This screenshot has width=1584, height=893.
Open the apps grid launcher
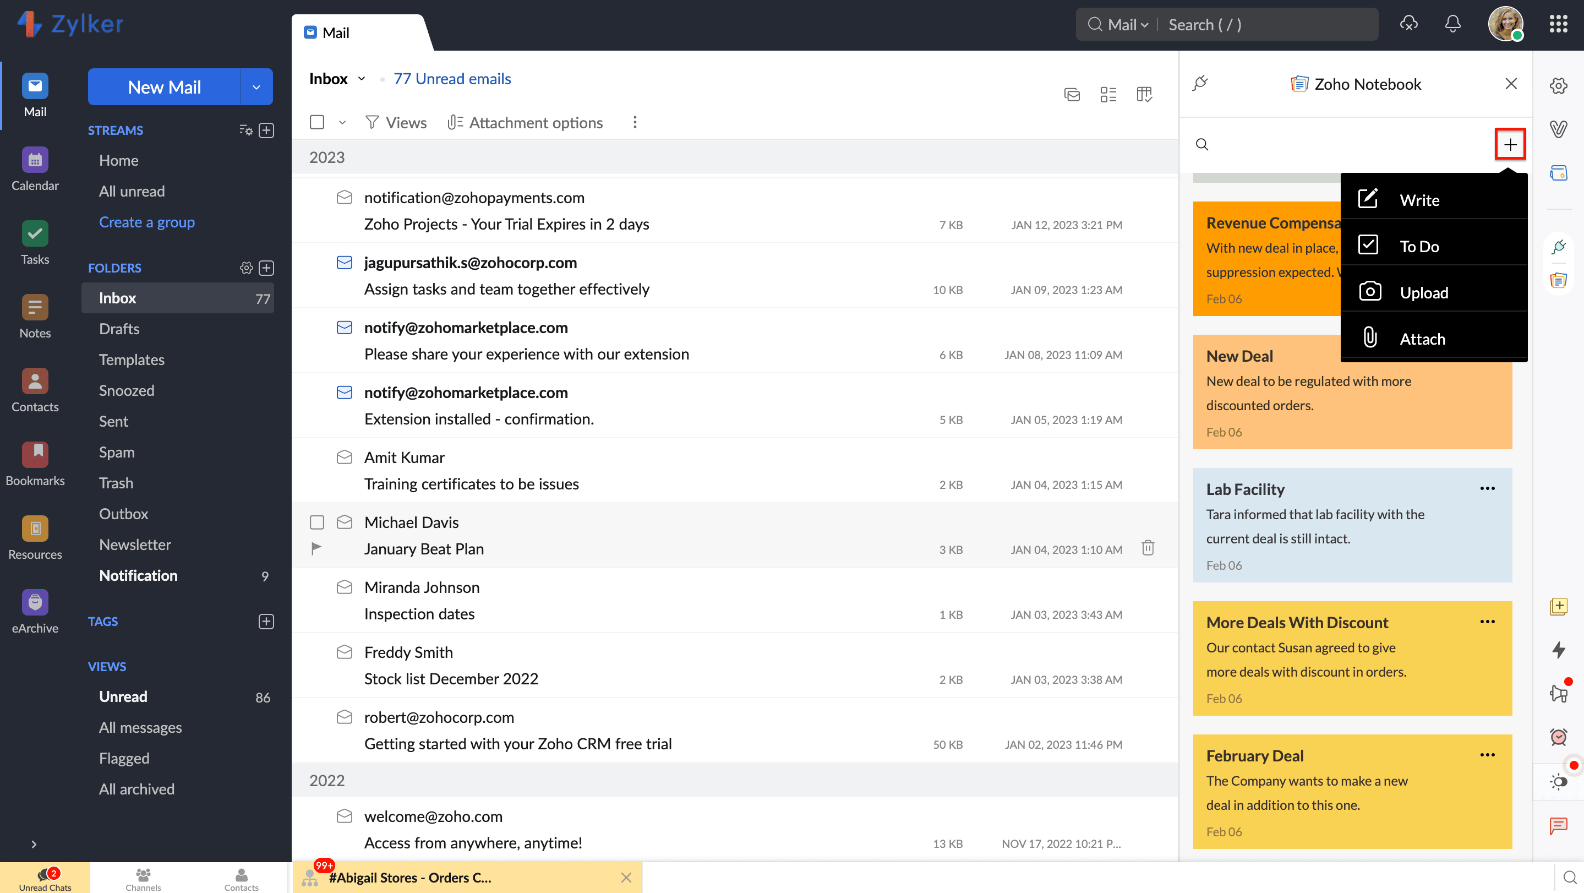pos(1558,25)
